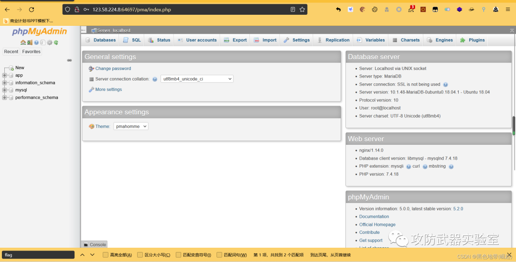Open the Replication tab
Image resolution: width=516 pixels, height=262 pixels.
[x=333, y=40]
